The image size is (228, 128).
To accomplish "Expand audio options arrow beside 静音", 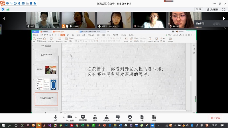I will (x=63, y=117).
